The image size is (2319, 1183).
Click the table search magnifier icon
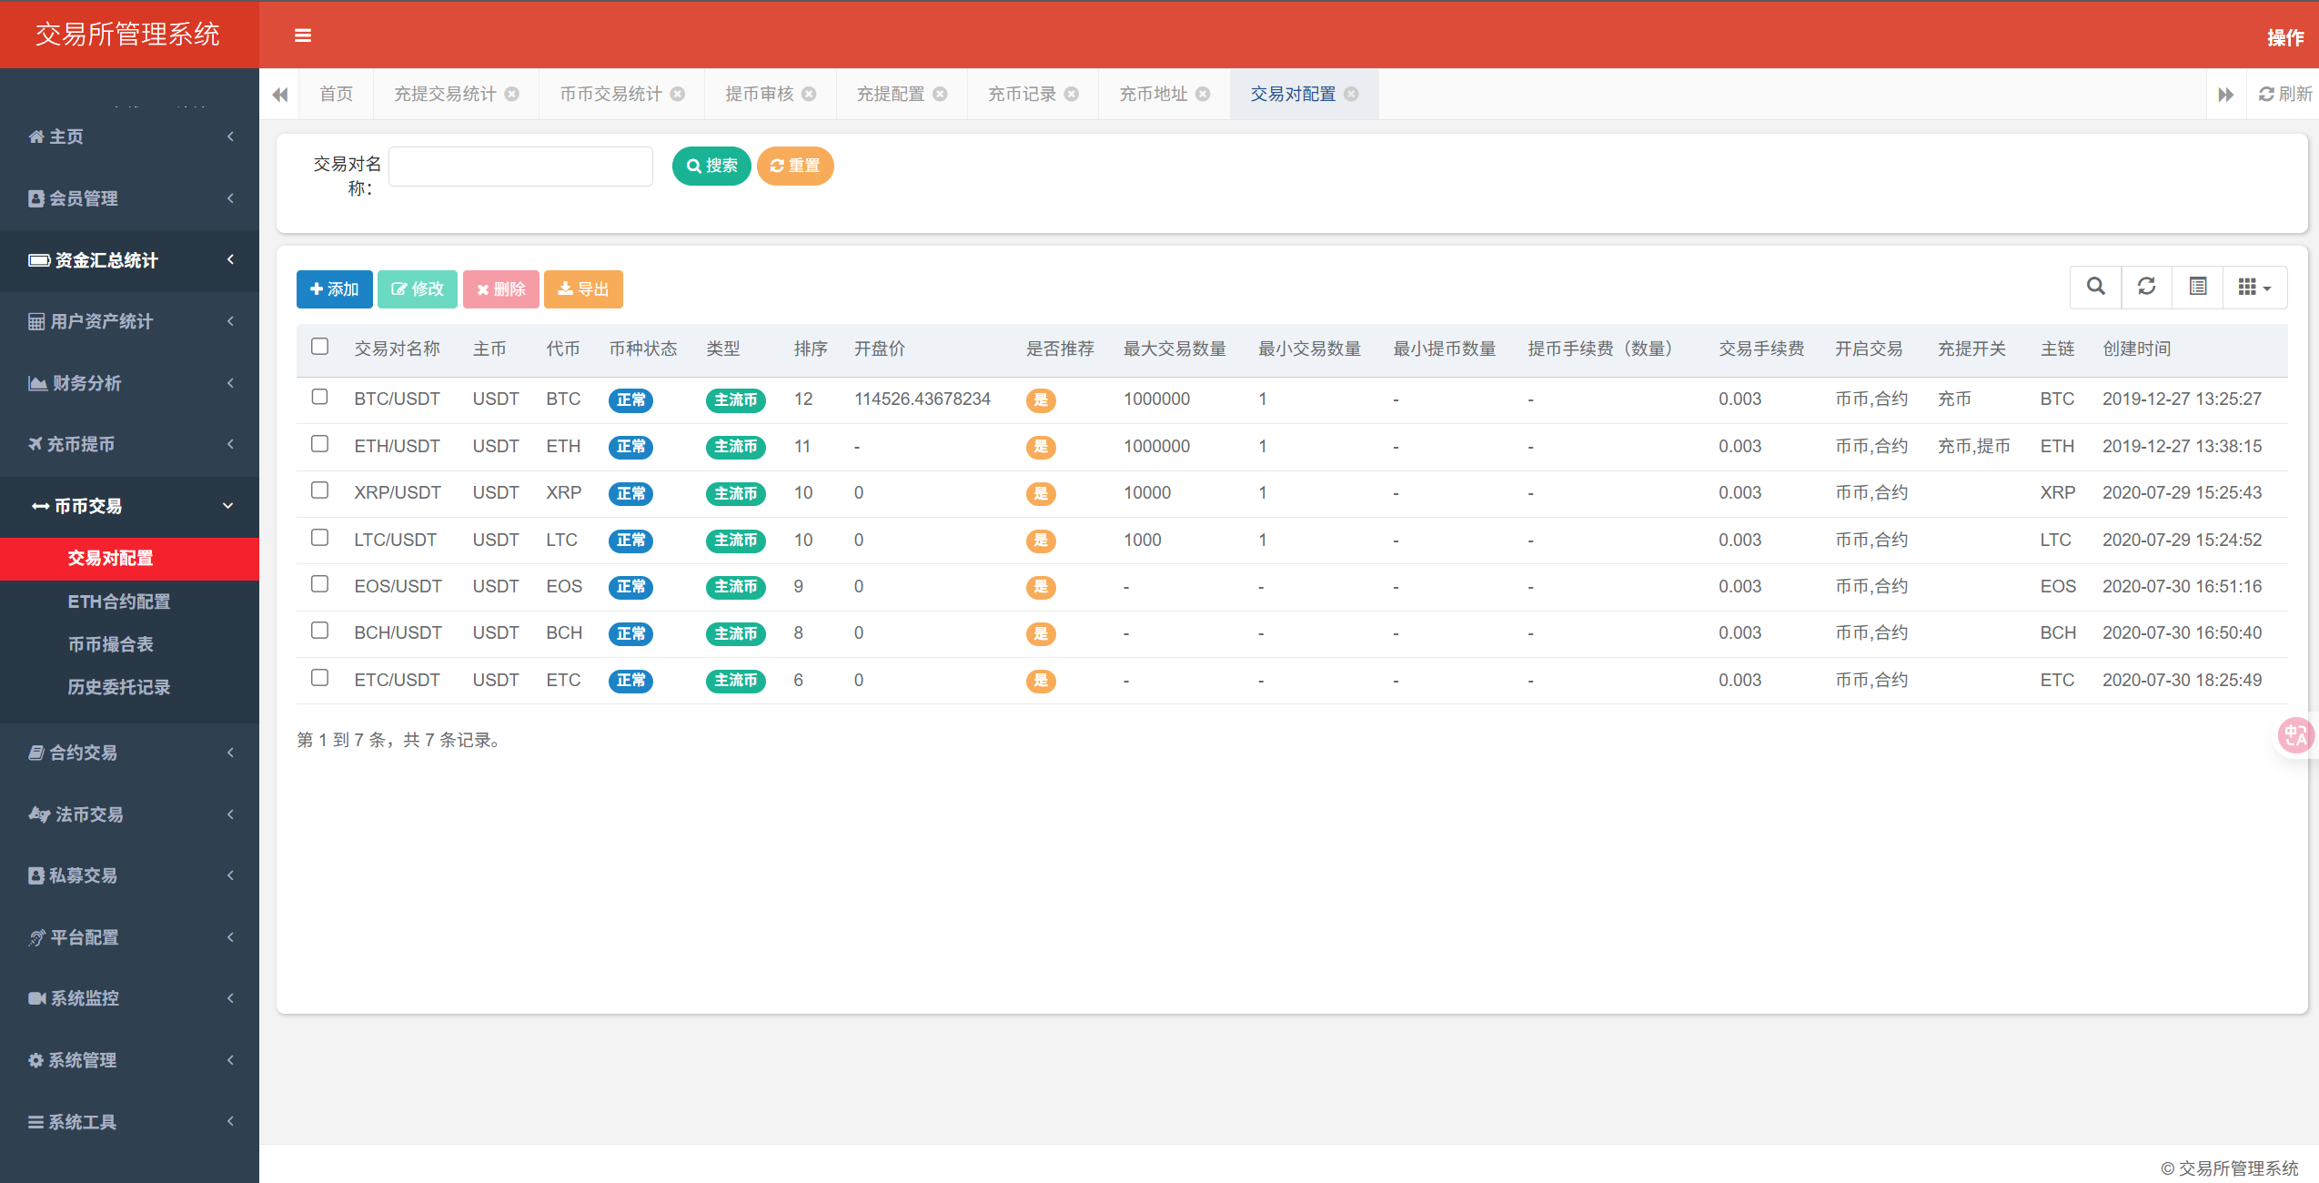(x=2095, y=288)
